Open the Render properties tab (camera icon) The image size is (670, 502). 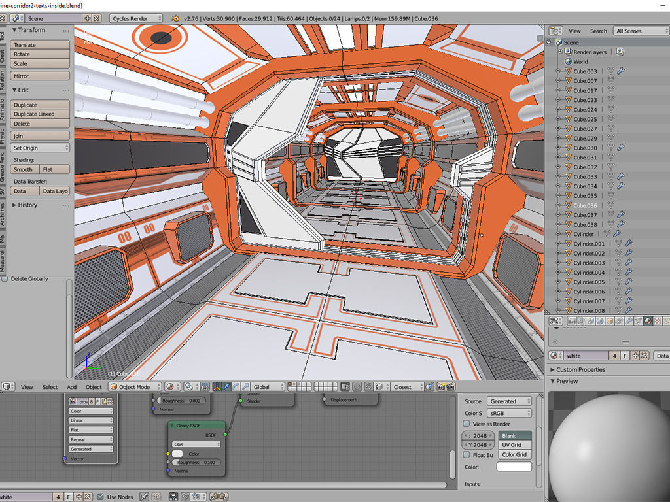point(571,320)
